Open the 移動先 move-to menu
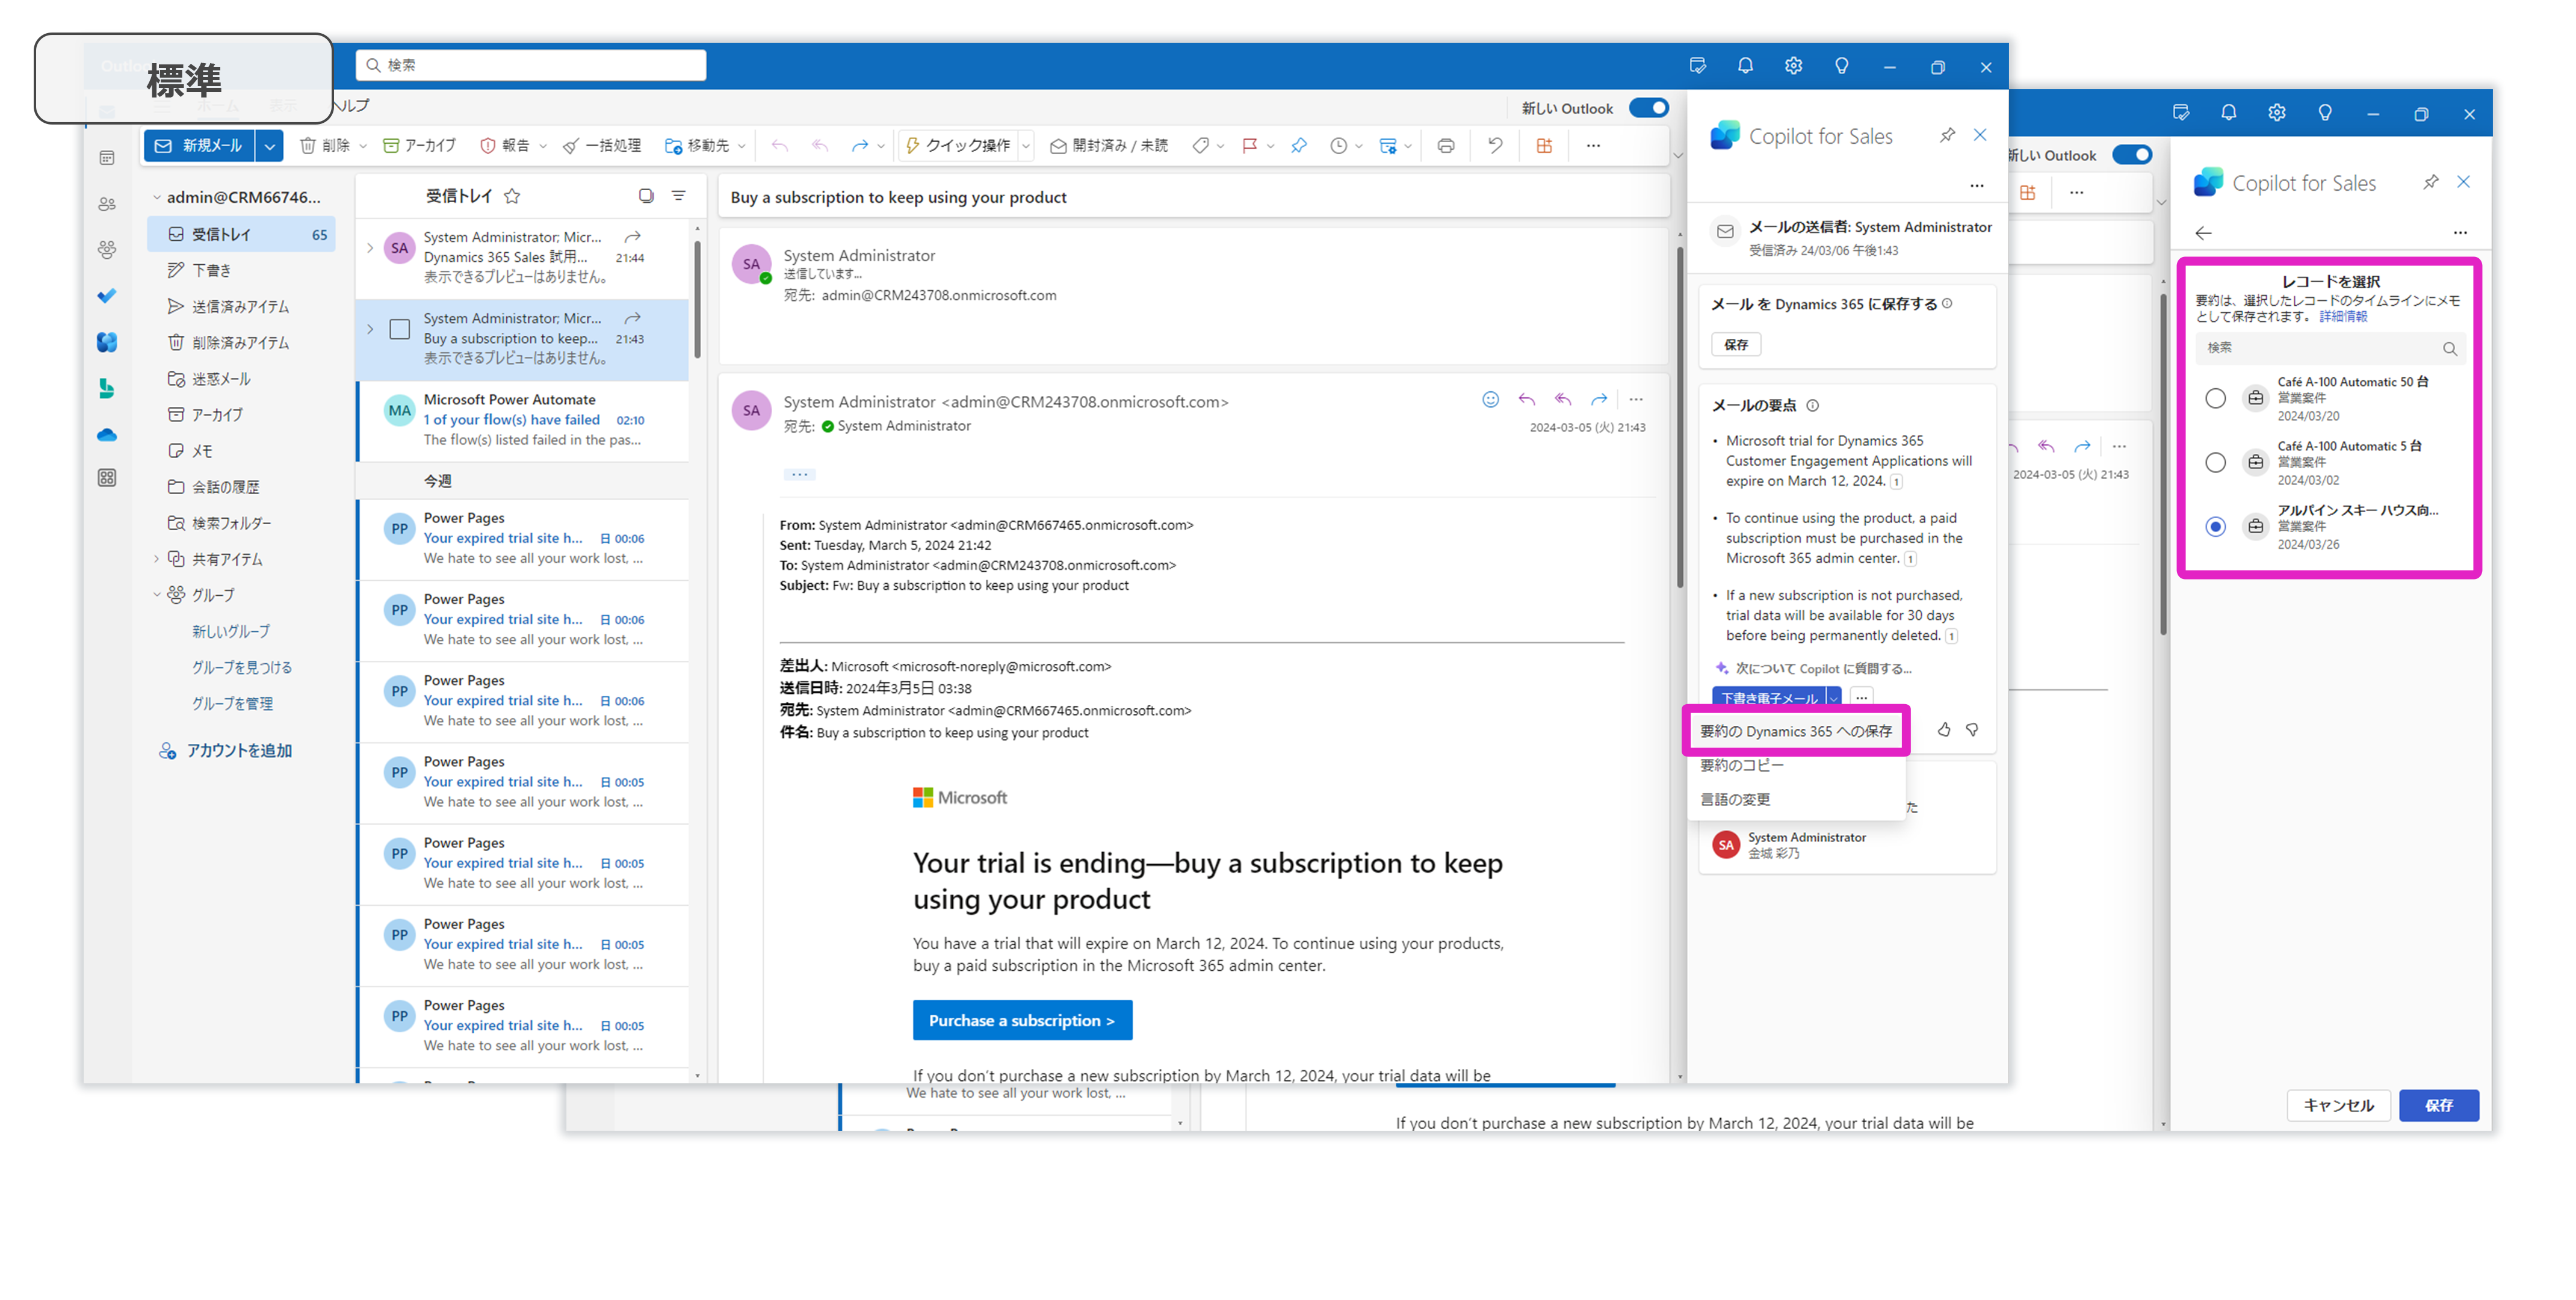The width and height of the screenshot is (2576, 1300). coord(705,146)
